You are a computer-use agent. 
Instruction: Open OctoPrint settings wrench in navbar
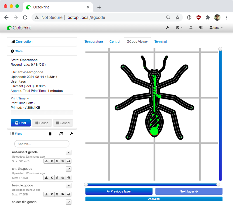[x=167, y=28]
